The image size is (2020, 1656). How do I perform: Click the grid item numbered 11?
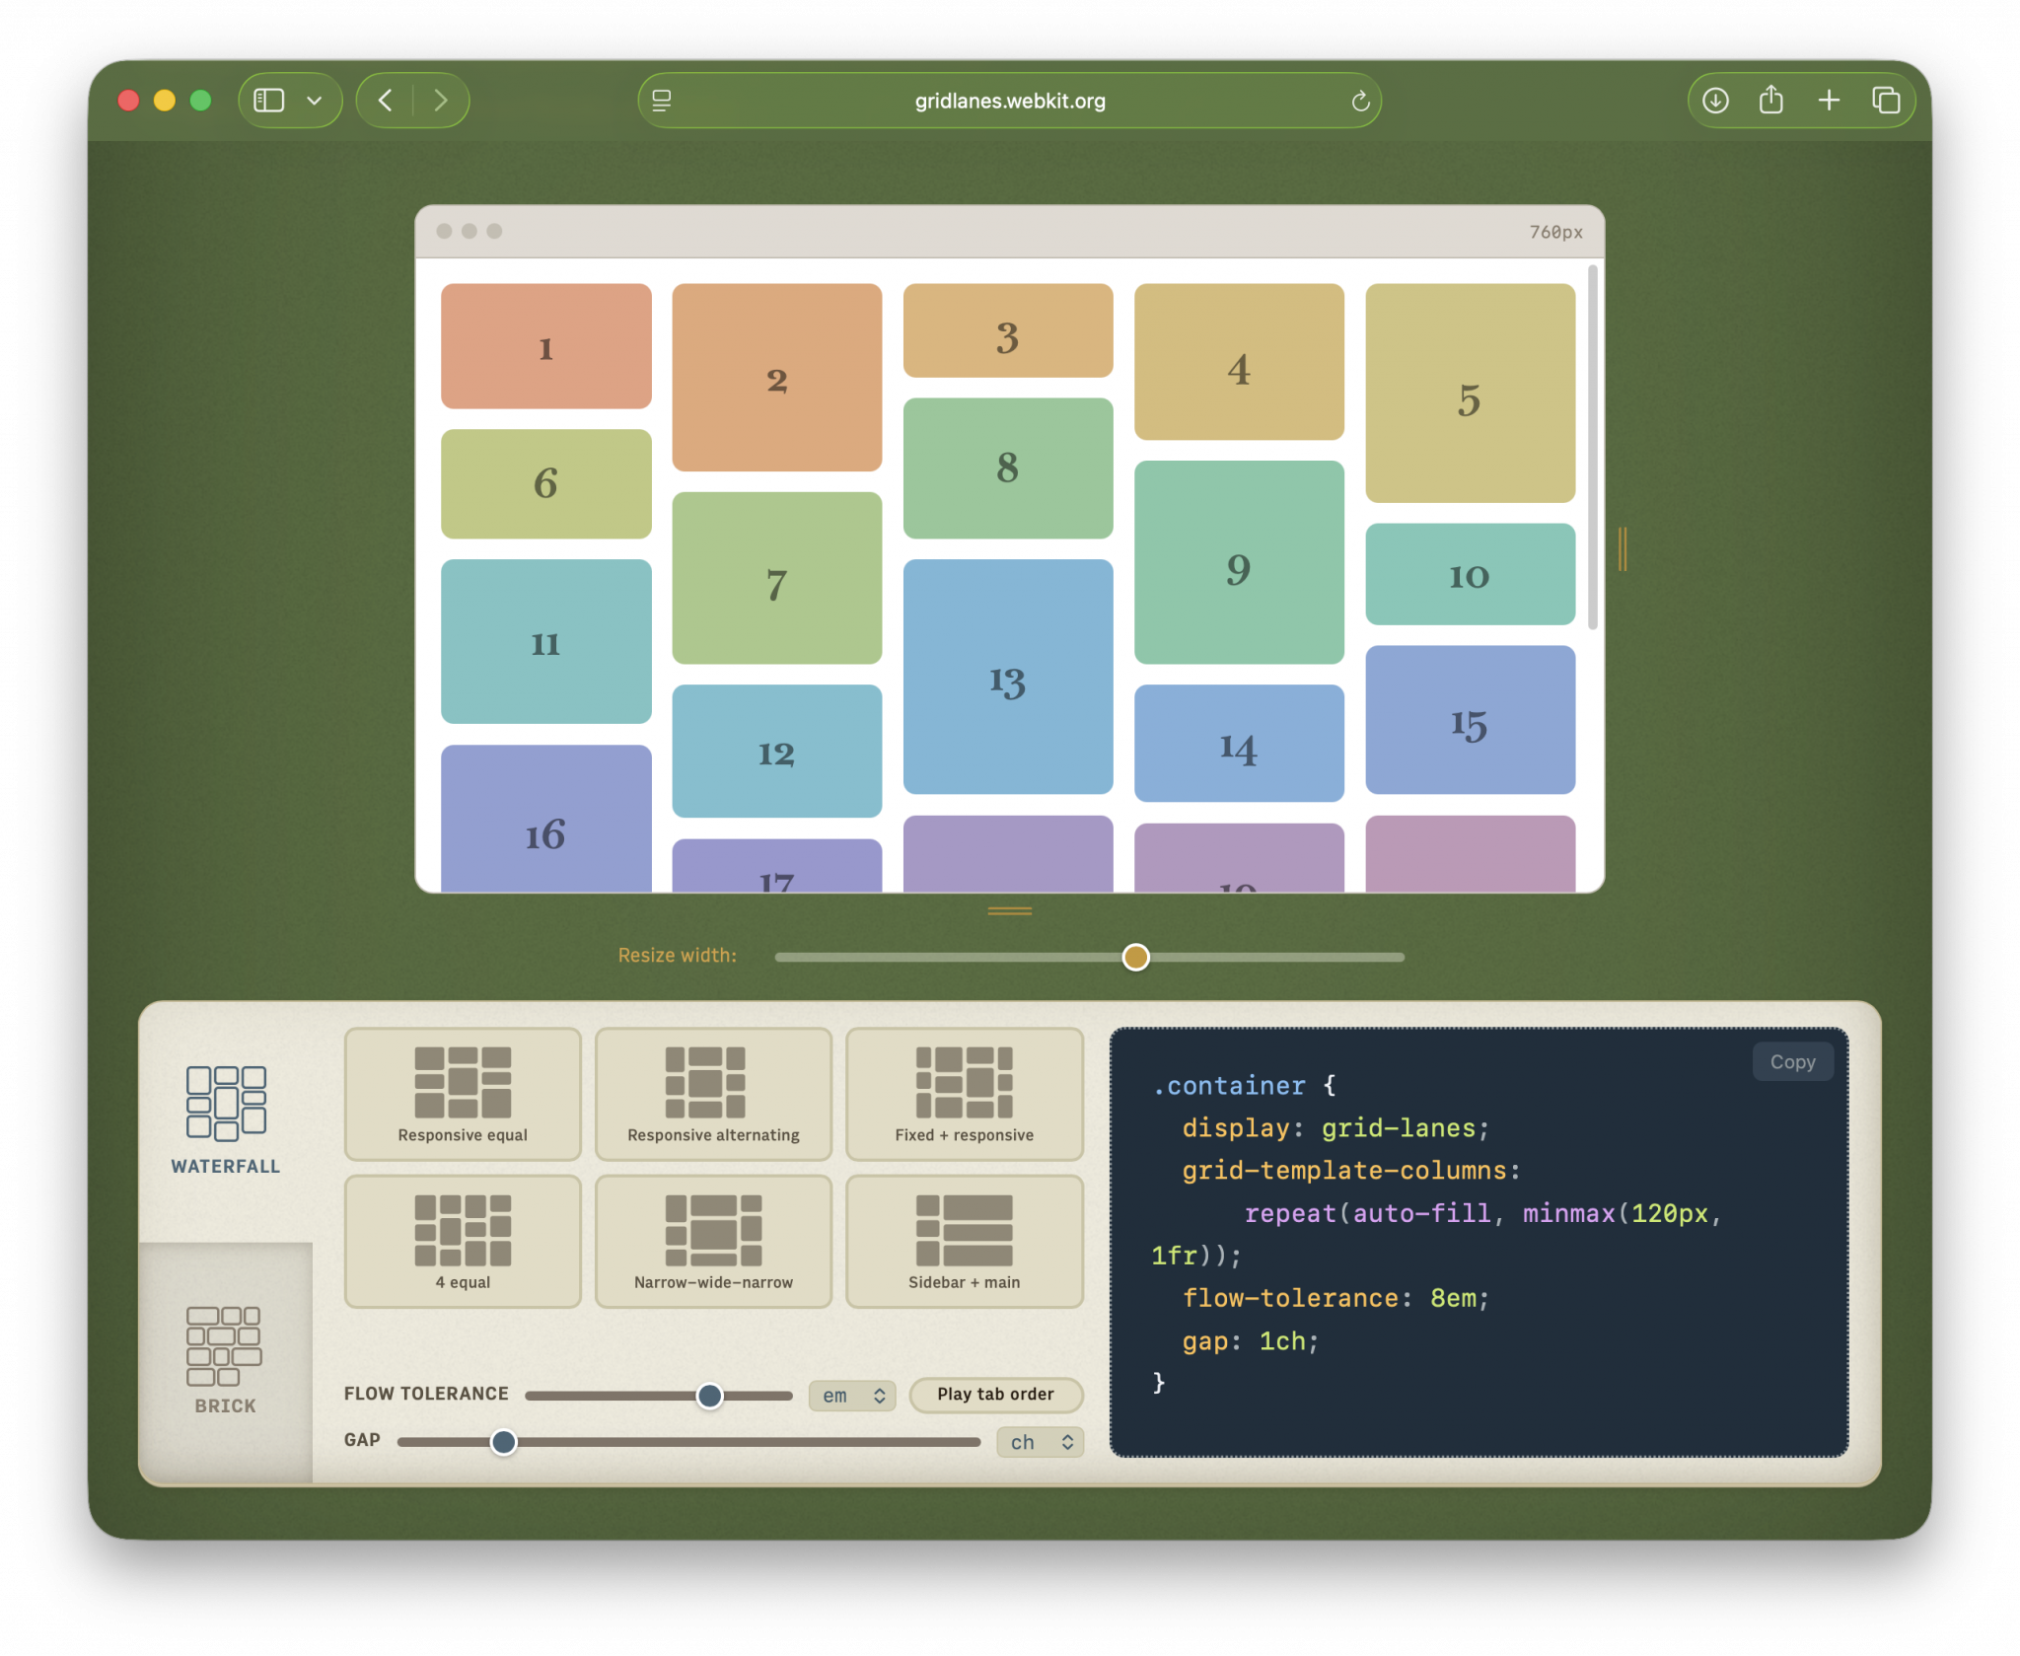(546, 641)
